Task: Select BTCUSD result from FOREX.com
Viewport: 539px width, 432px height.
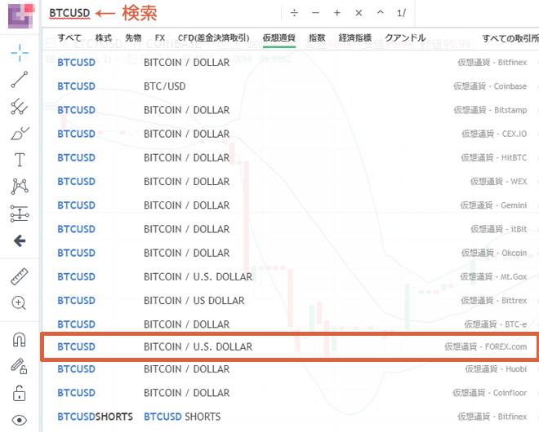Action: pos(291,347)
